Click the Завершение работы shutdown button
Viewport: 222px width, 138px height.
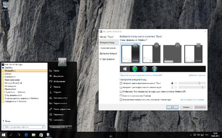[x=58, y=127]
